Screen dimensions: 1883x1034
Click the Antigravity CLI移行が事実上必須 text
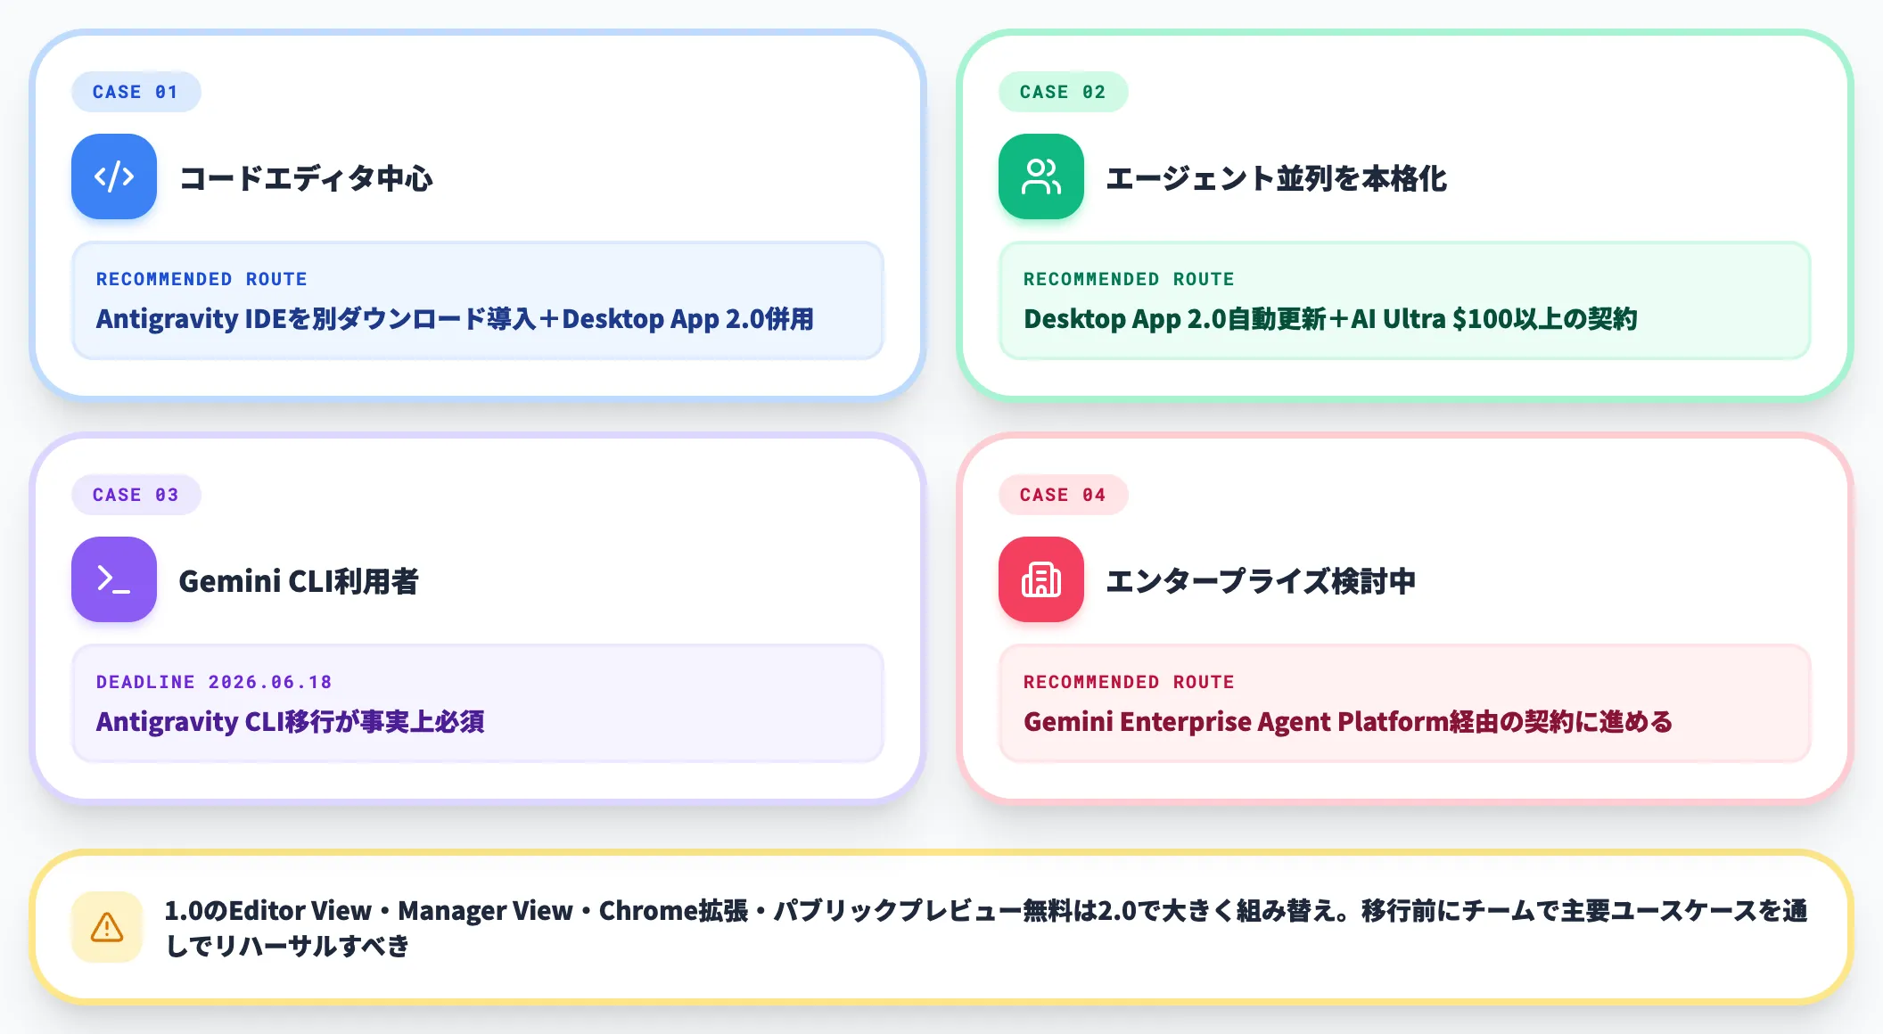291,722
